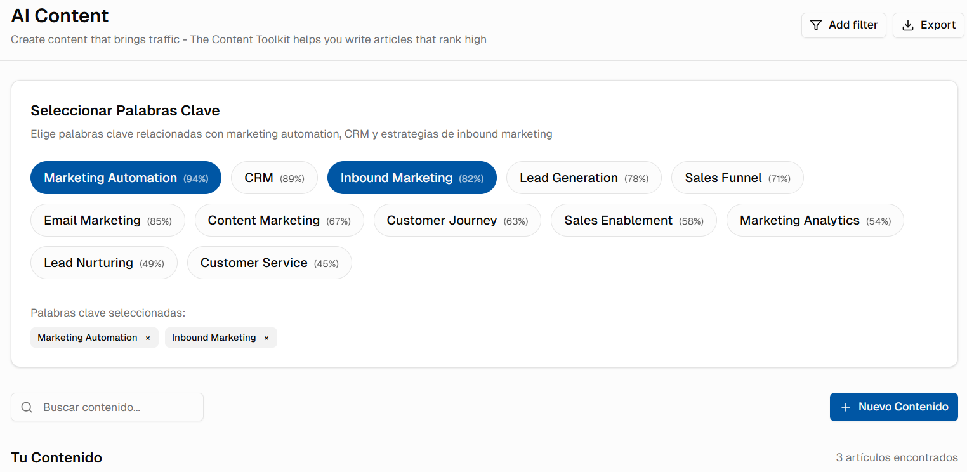
Task: Enable the Sales Funnel keyword
Action: point(737,178)
